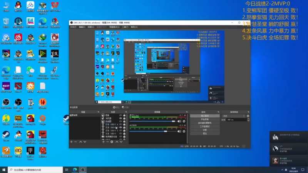Click the Windows taskbar search box
The image size is (308, 173).
[35, 170]
